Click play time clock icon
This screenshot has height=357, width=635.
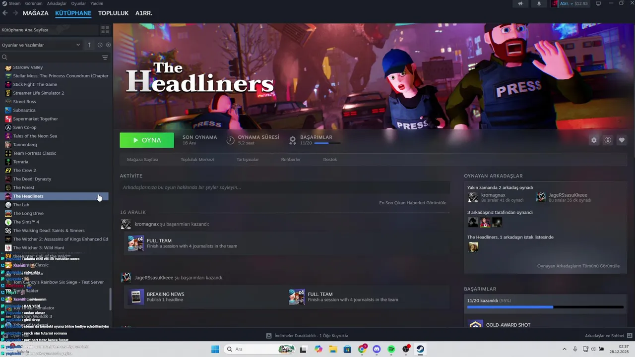[230, 140]
